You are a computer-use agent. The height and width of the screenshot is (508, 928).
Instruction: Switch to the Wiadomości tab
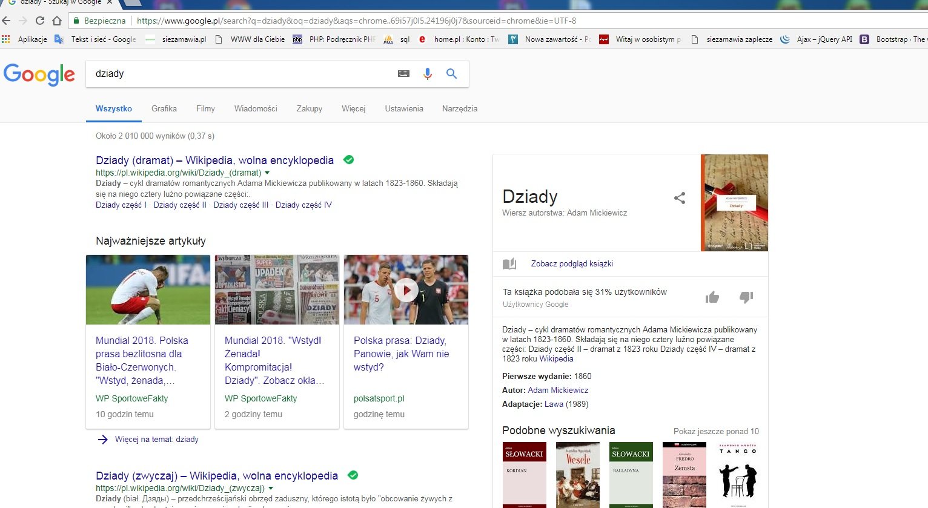click(x=256, y=109)
